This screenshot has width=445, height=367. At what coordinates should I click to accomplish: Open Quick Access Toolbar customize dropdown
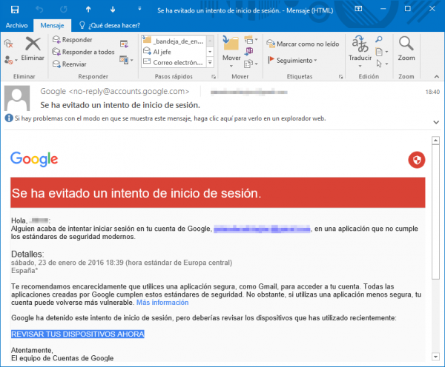(139, 9)
